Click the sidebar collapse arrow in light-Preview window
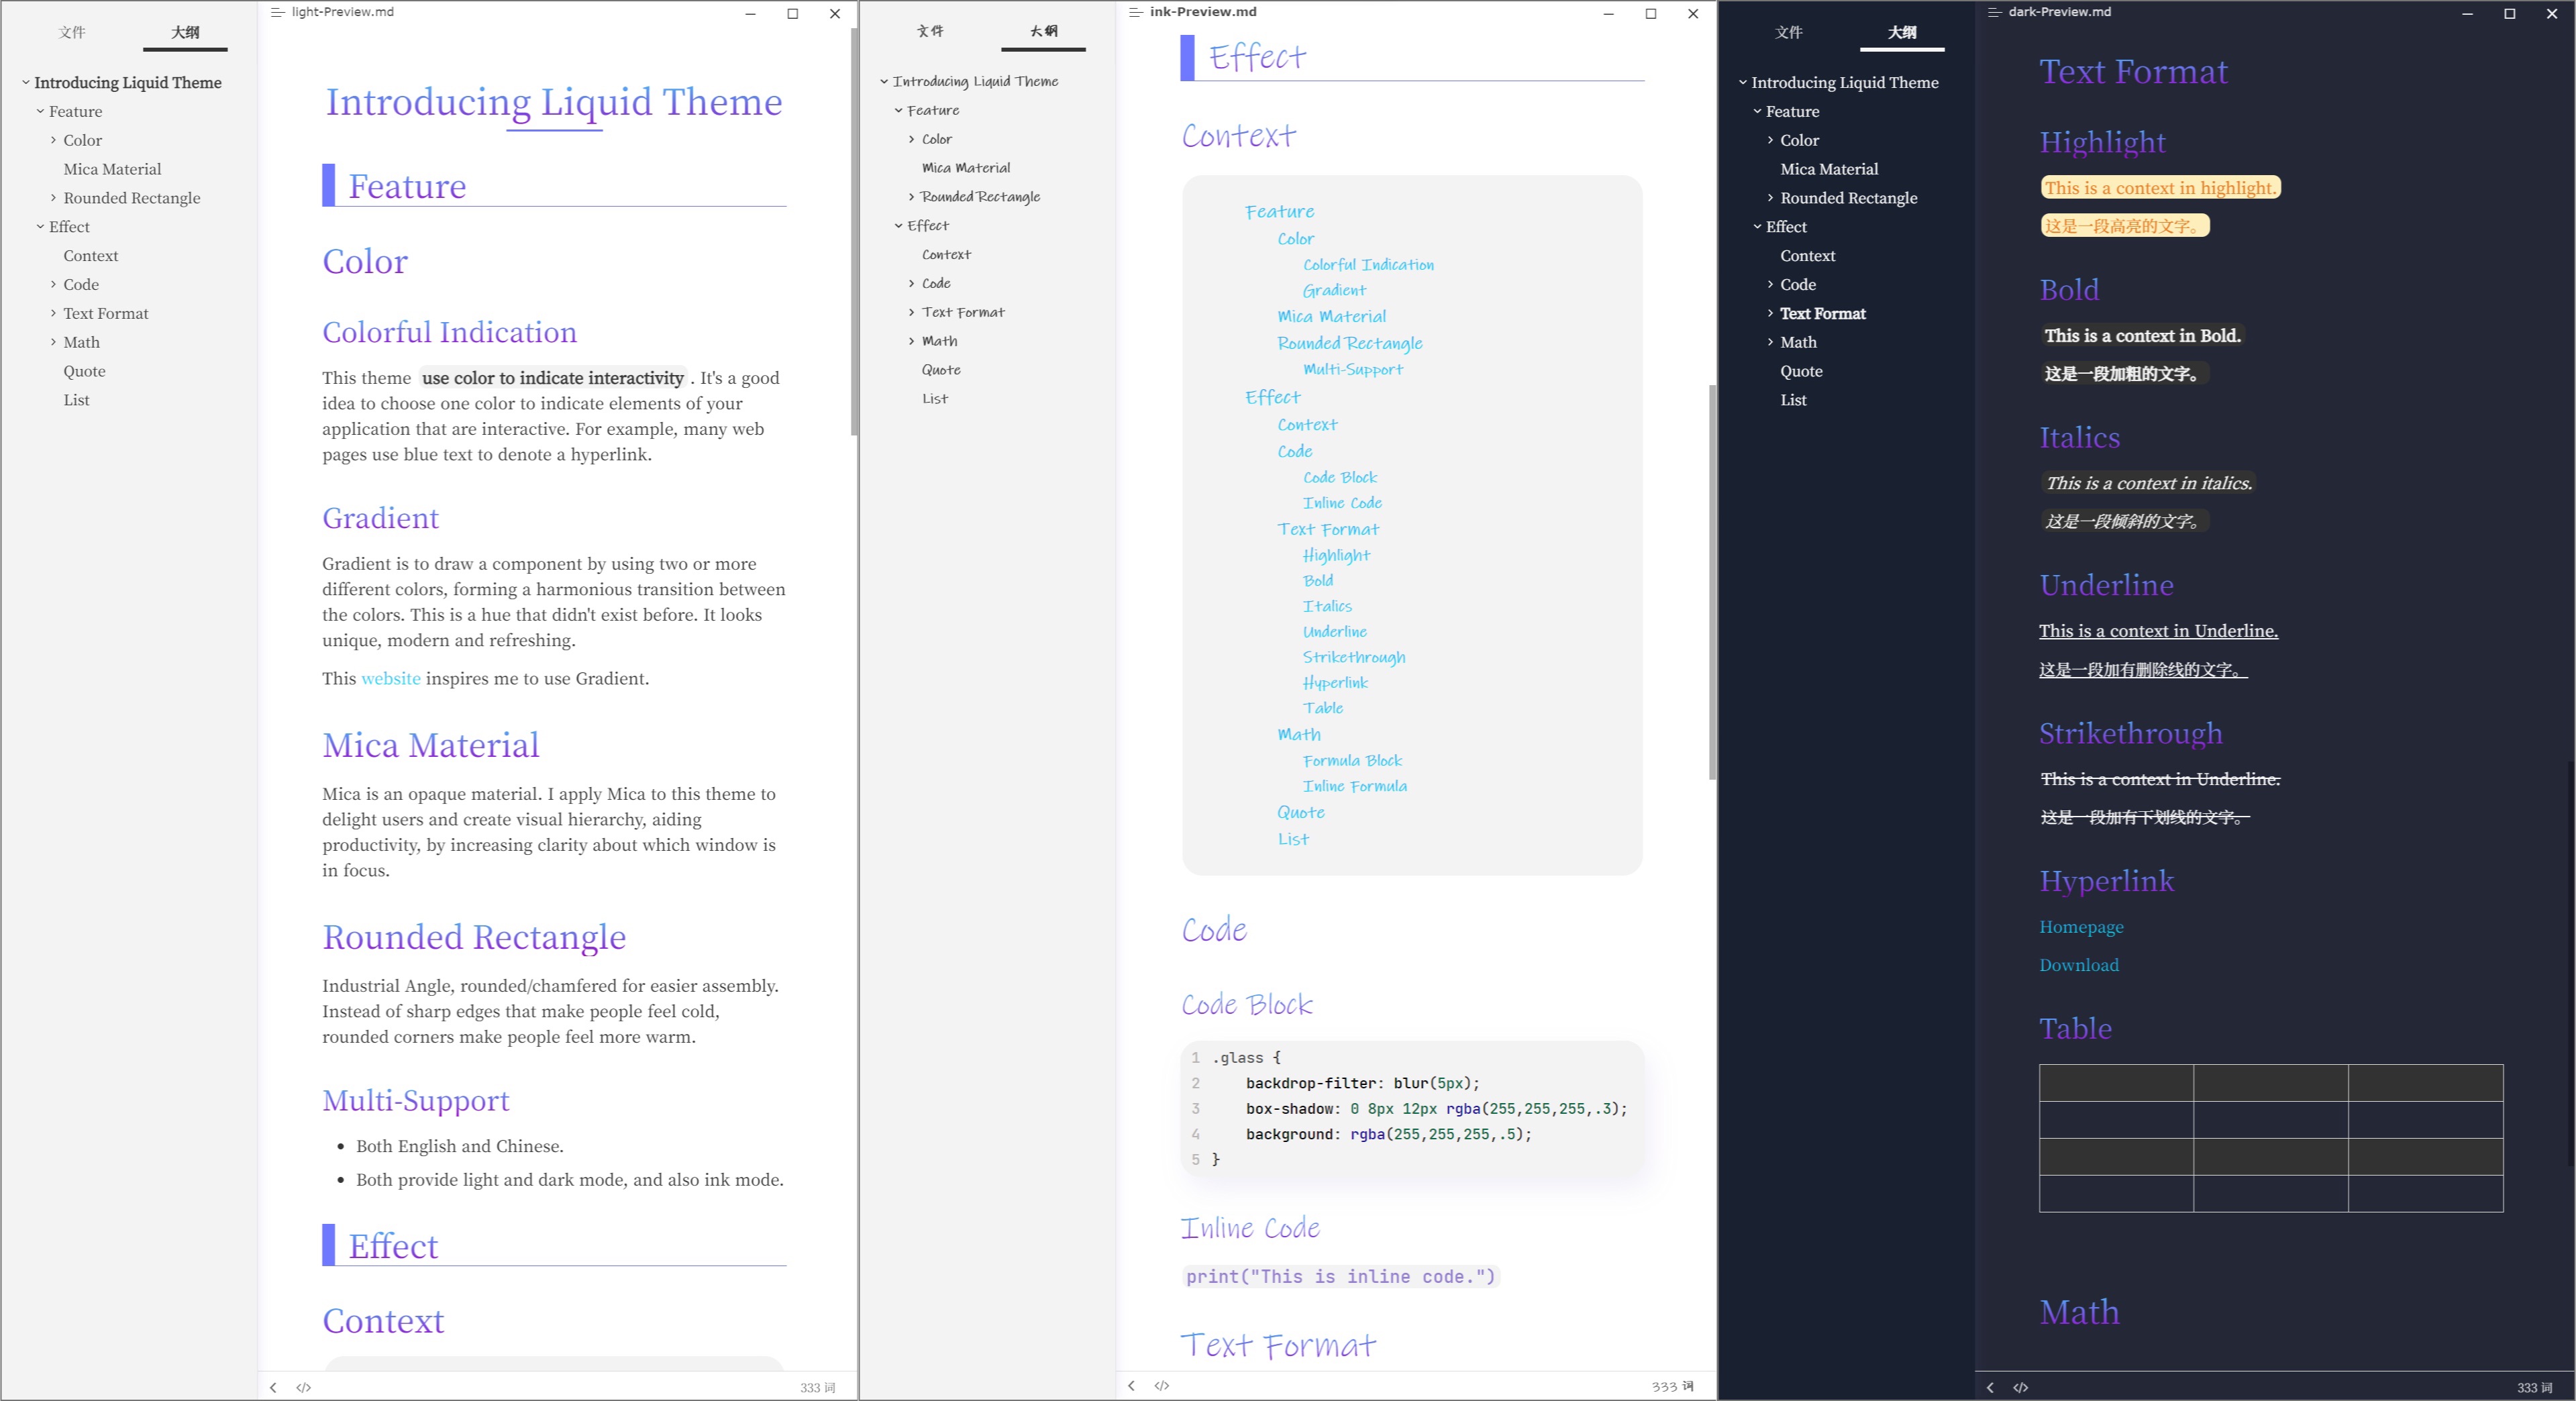The height and width of the screenshot is (1401, 2576). tap(273, 1387)
